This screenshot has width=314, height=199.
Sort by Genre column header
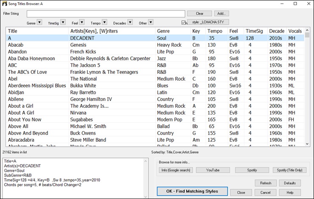(173, 31)
